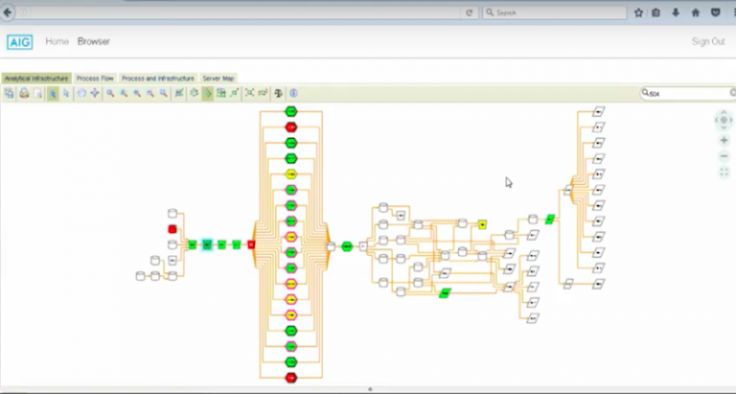Click the Sign Out link

707,42
